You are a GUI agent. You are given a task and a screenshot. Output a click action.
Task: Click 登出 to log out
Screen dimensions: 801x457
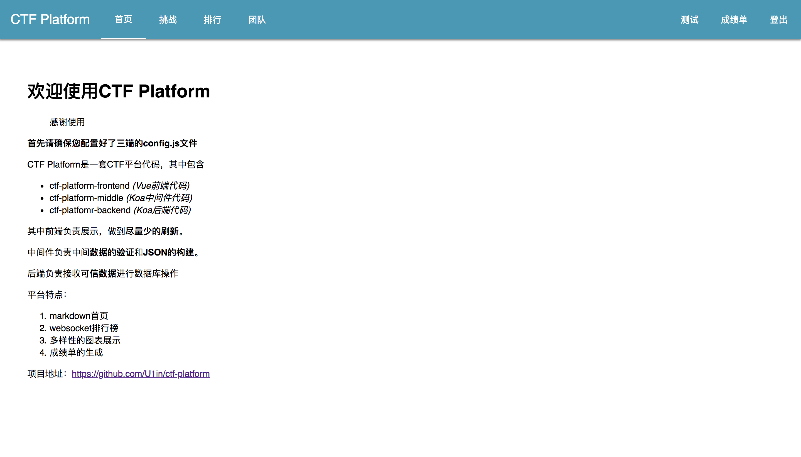778,20
